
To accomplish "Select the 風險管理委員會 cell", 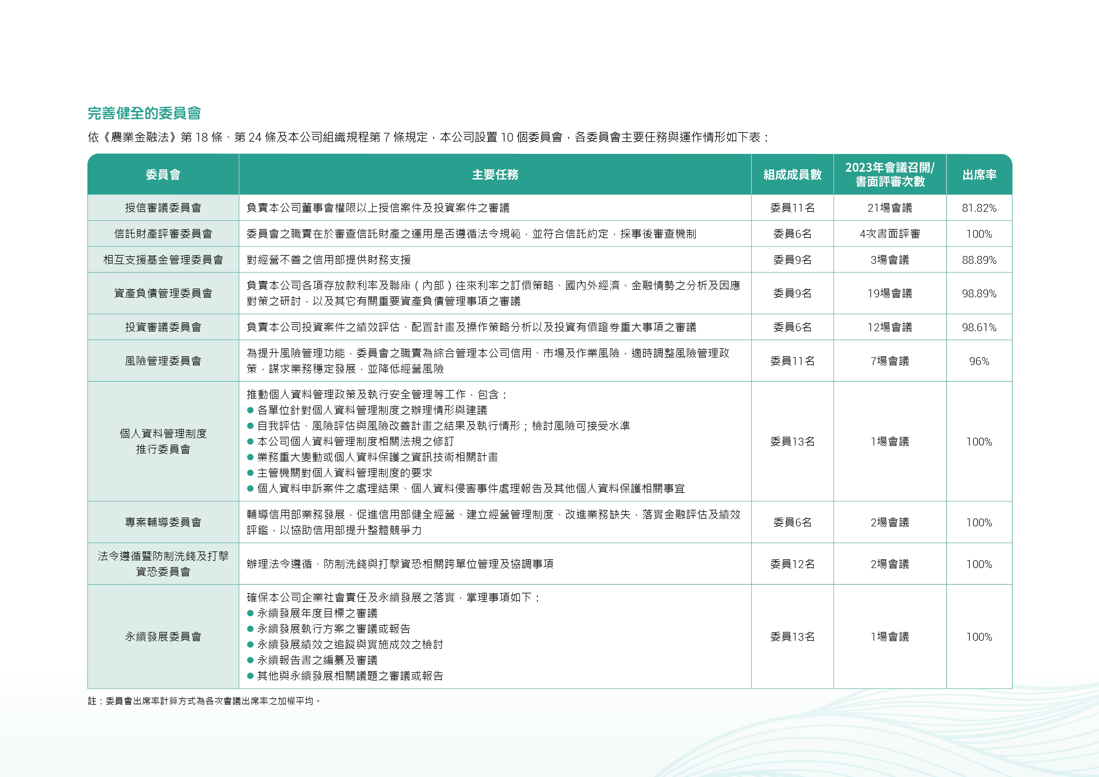I will click(x=163, y=361).
